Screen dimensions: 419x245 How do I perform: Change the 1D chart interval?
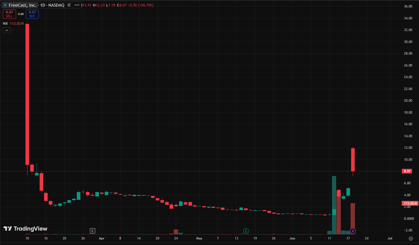[x=43, y=5]
